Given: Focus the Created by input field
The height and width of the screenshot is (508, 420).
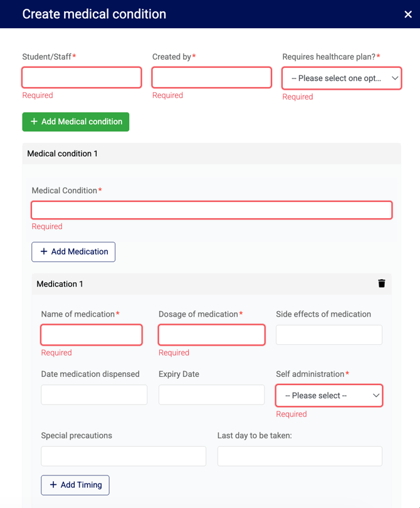Looking at the screenshot, I should [211, 77].
